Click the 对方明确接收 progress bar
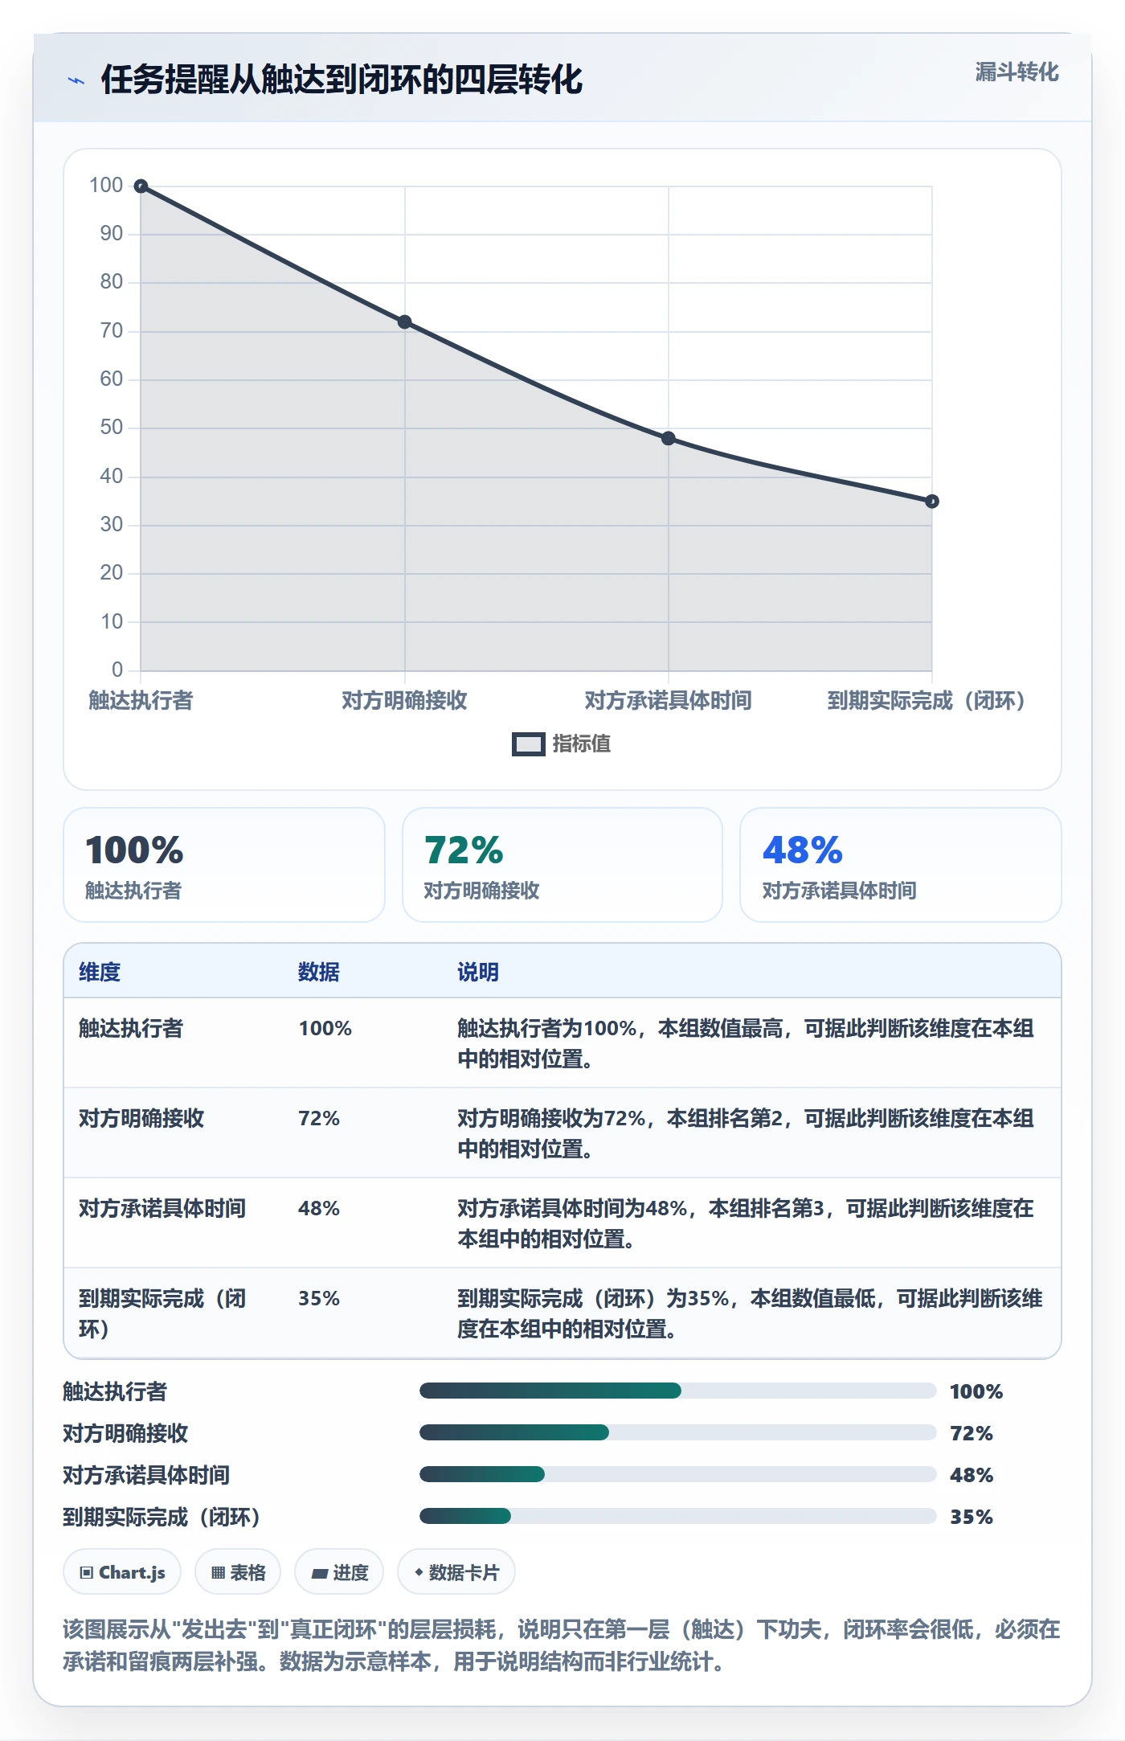Image resolution: width=1125 pixels, height=1741 pixels. (678, 1432)
